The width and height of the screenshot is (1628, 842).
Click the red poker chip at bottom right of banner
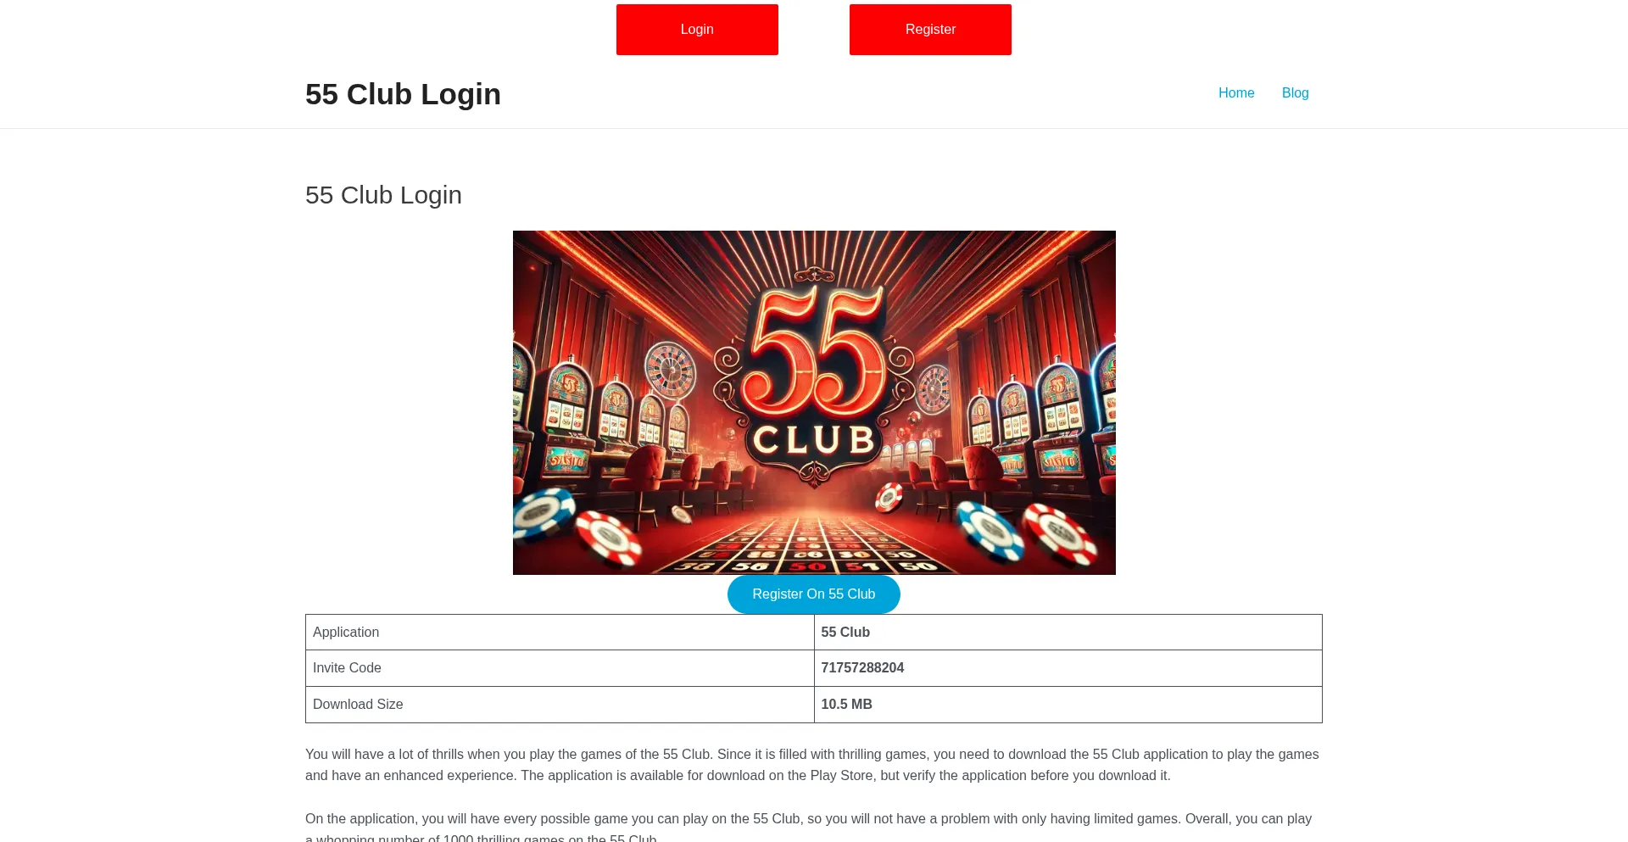pos(1058,534)
